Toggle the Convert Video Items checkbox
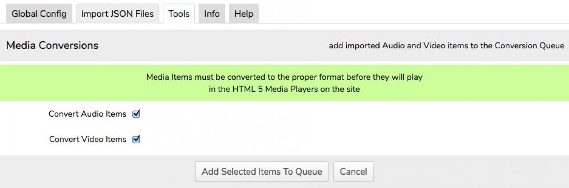The image size is (569, 188). pyautogui.click(x=136, y=139)
